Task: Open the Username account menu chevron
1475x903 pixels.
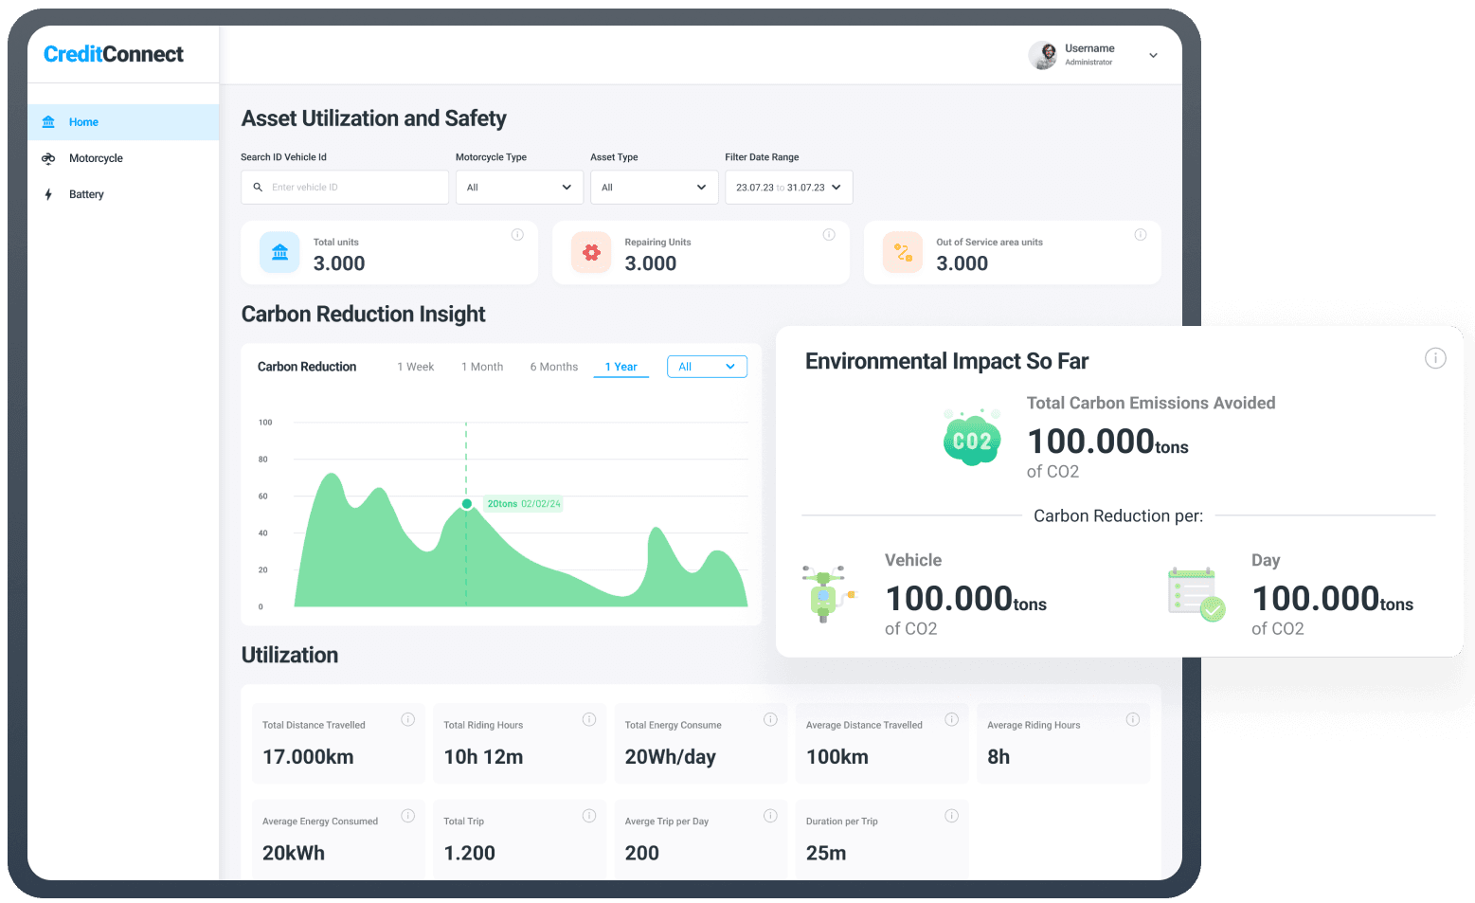Action: (x=1153, y=55)
